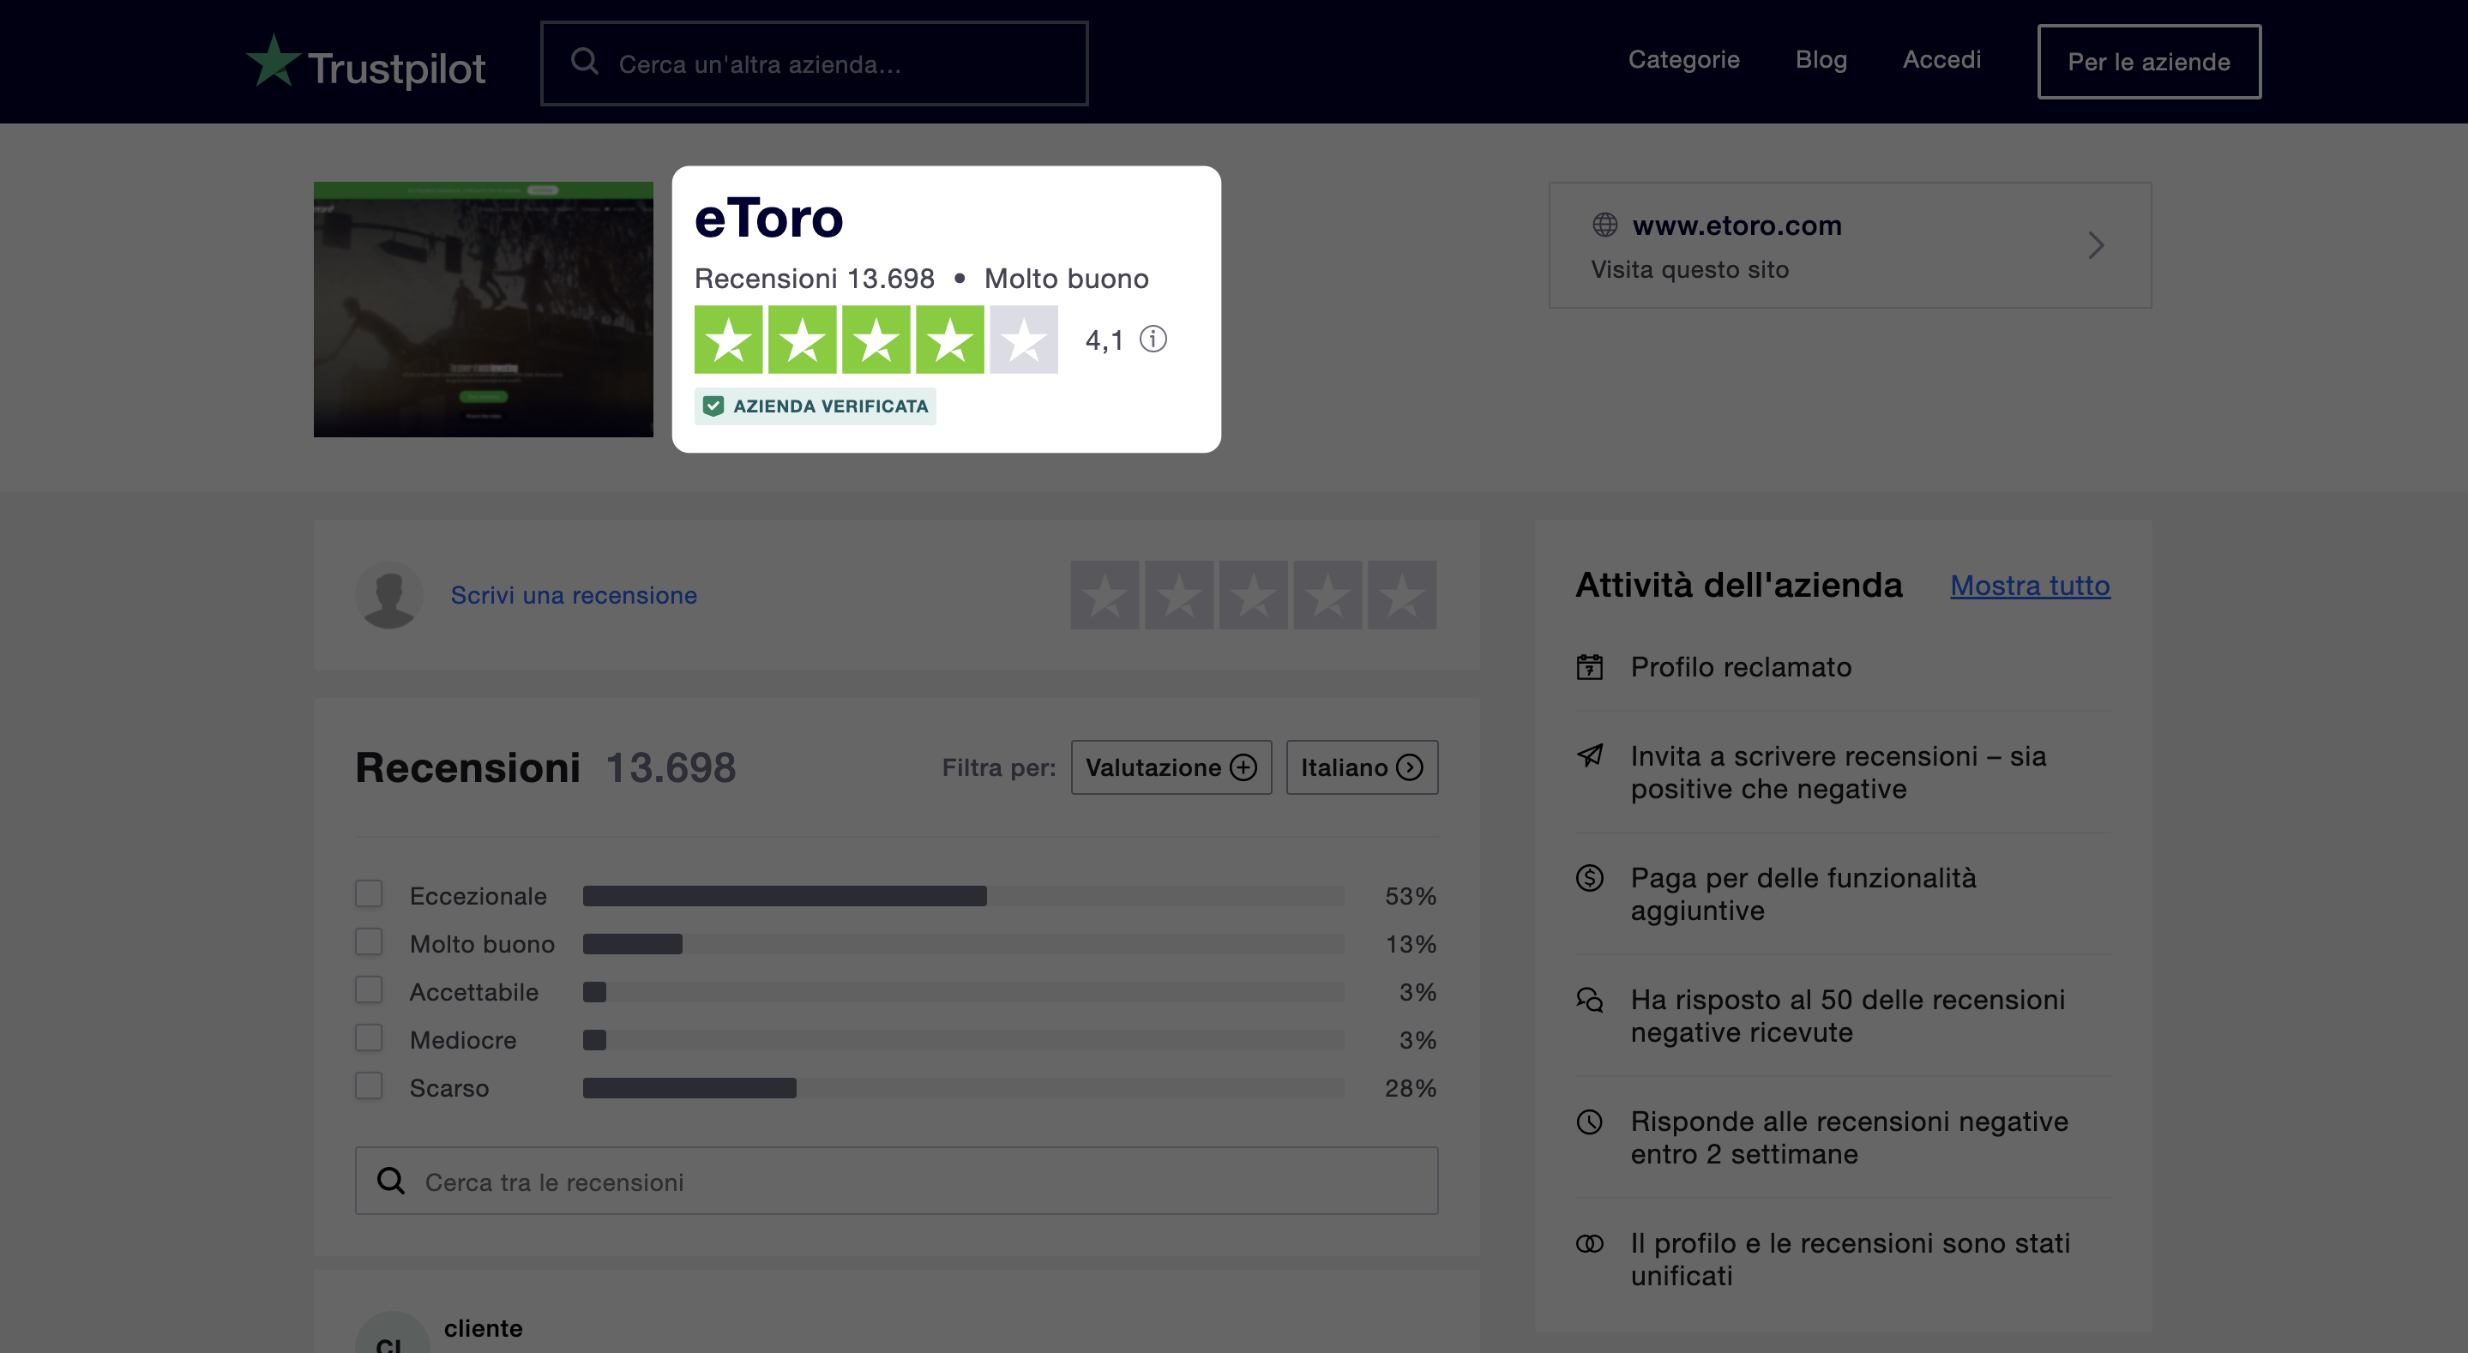2468x1353 pixels.
Task: Click the Recensioni 13.698 heading
Action: tap(545, 767)
